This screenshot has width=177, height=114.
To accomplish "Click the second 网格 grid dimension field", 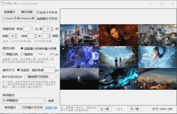I will pyautogui.click(x=45, y=36).
